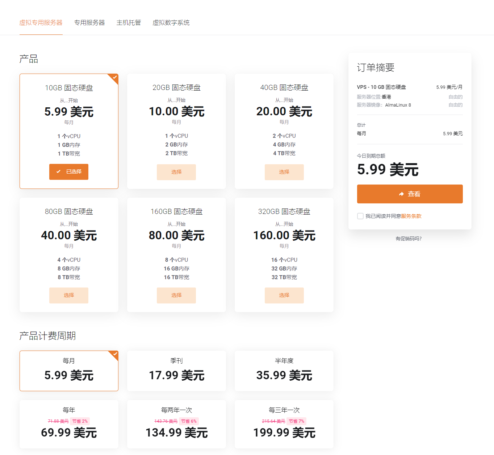The width and height of the screenshot is (494, 455).
Task: Select 每月 billing cycle at 5.99 美元
Action: click(x=69, y=371)
